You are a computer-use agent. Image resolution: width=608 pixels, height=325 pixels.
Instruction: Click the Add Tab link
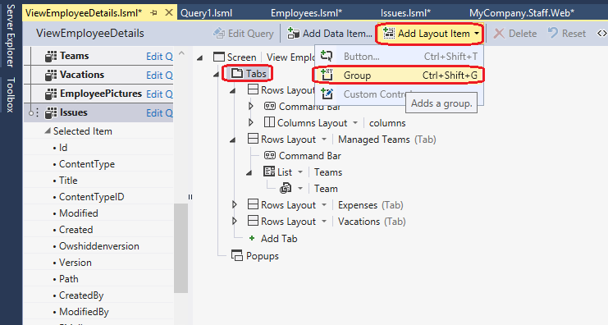pyautogui.click(x=279, y=239)
